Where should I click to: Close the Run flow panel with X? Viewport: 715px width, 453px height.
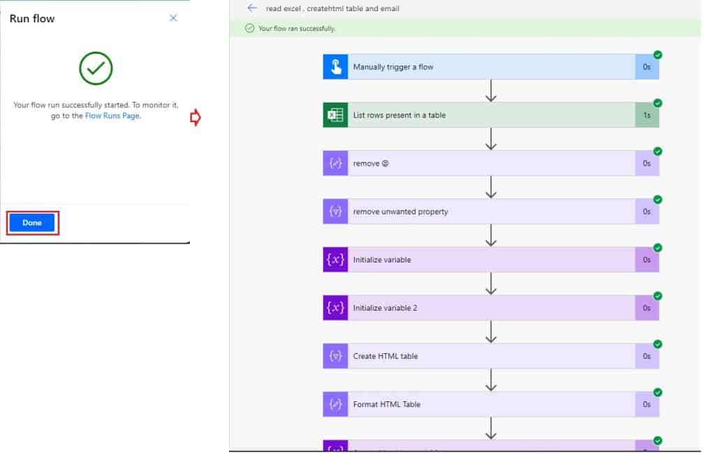click(173, 17)
